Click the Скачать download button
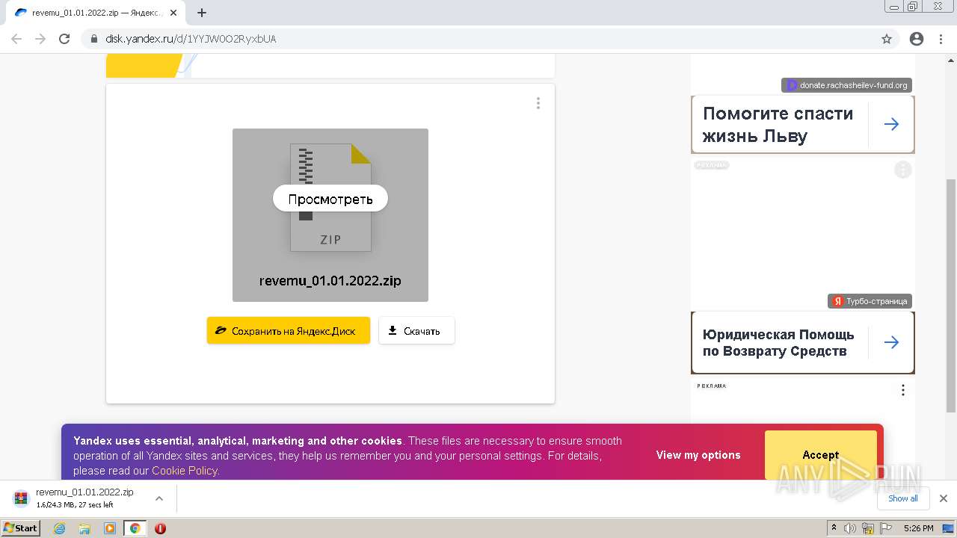957x538 pixels. point(416,330)
